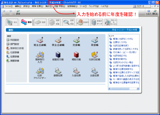Switch to the 資金繰り tab
This screenshot has width=160, height=115.
(82, 22)
